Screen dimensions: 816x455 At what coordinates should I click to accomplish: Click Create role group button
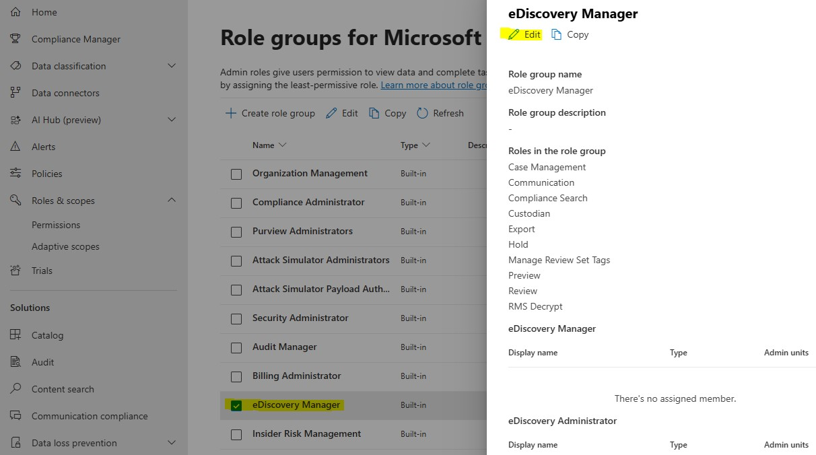pyautogui.click(x=270, y=113)
